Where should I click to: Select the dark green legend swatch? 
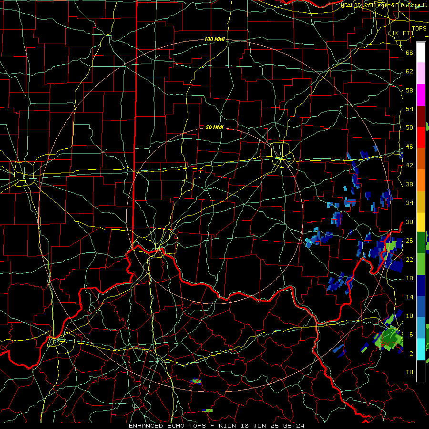pos(421,243)
